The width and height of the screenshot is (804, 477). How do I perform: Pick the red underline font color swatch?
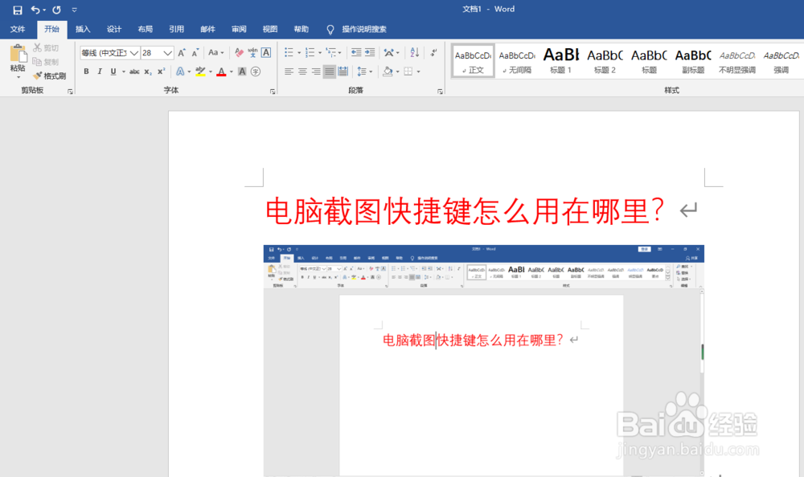tap(221, 76)
